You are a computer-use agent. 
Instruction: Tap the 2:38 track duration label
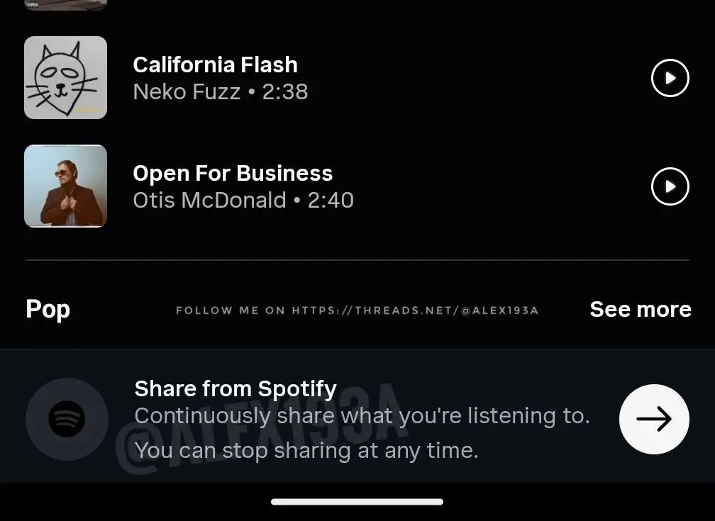[285, 91]
